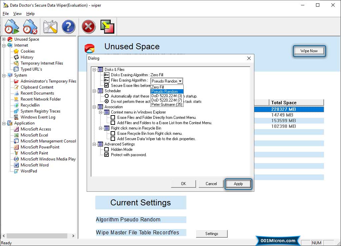Click the Cookies star icon in the tree
The image size is (341, 246).
(x=16, y=51)
